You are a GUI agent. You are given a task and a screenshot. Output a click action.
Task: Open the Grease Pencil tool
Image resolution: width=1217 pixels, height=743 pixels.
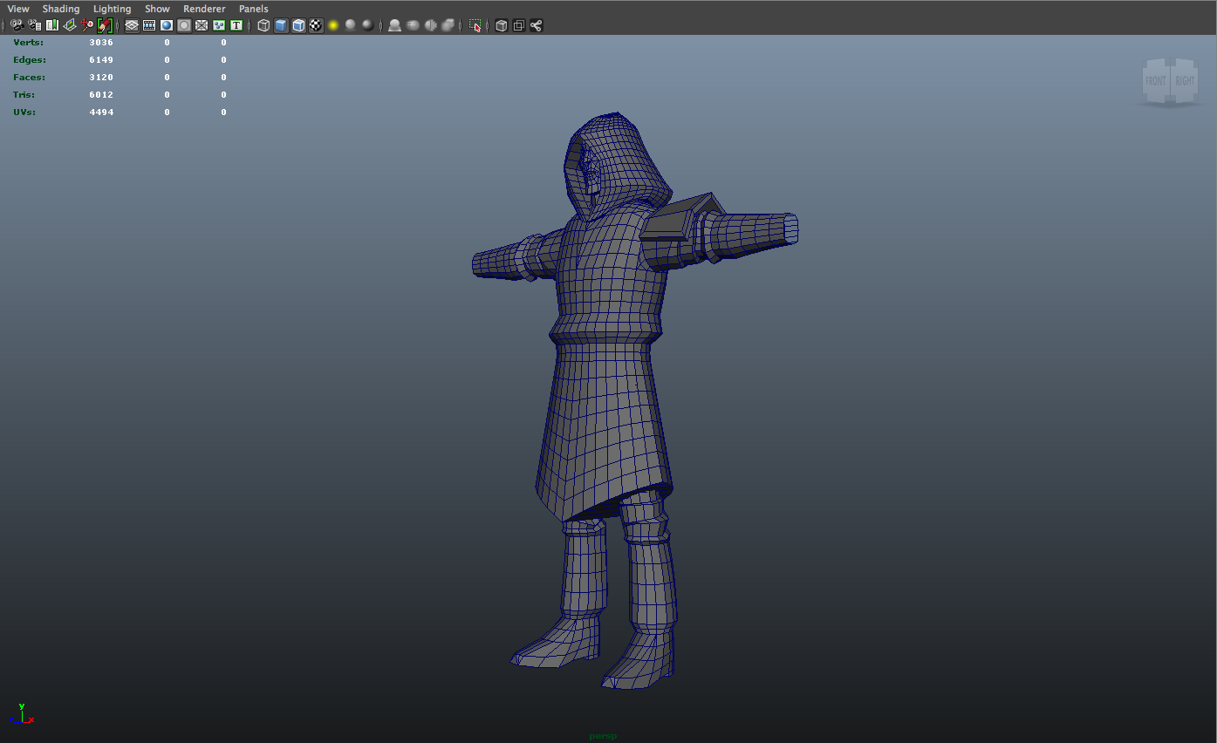coord(105,25)
